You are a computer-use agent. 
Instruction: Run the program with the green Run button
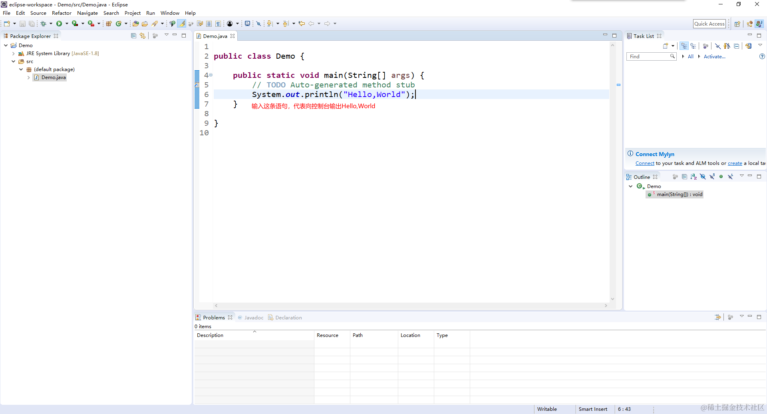pyautogui.click(x=59, y=24)
